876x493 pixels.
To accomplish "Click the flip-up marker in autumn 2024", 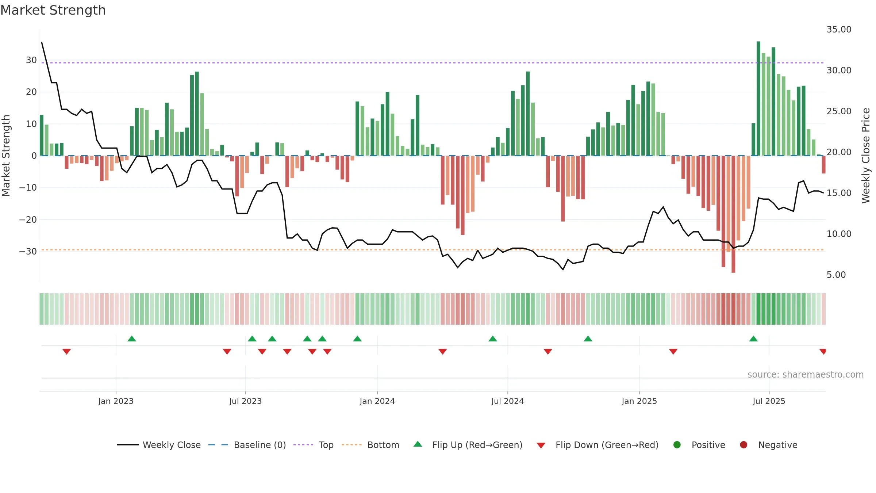I will pos(588,339).
